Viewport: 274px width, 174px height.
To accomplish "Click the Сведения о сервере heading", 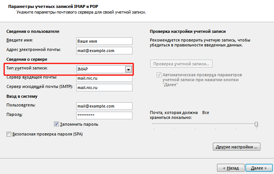I will point(27,59).
